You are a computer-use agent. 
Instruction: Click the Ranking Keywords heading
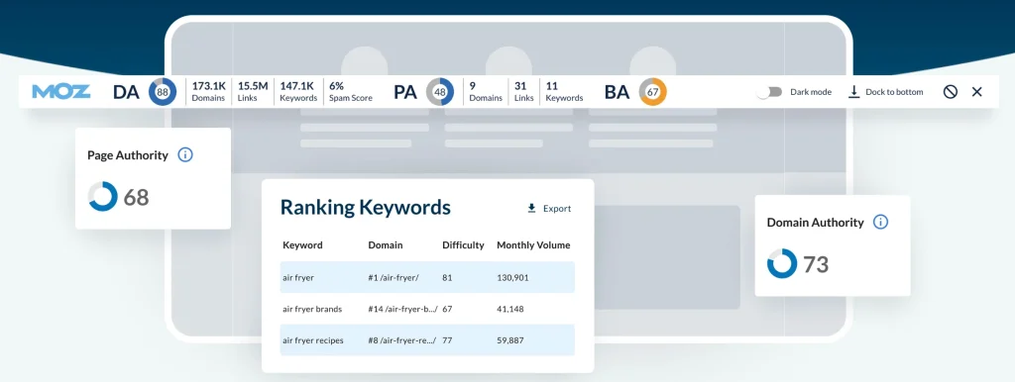point(365,208)
